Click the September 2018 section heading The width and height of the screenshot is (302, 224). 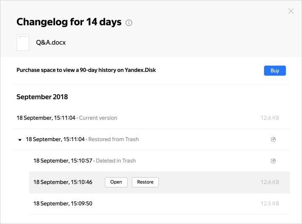click(42, 97)
